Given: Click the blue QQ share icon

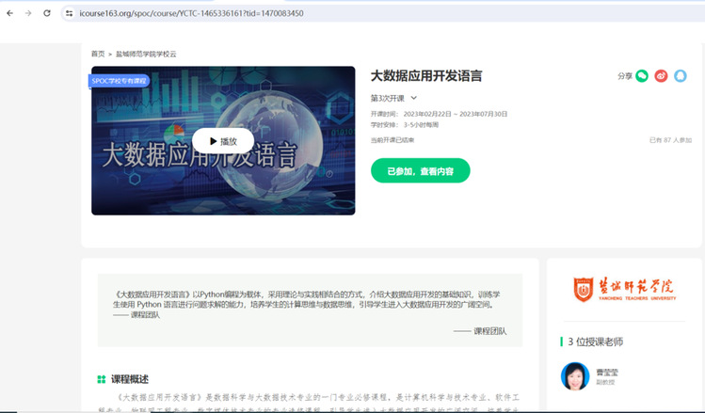Looking at the screenshot, I should coord(681,76).
